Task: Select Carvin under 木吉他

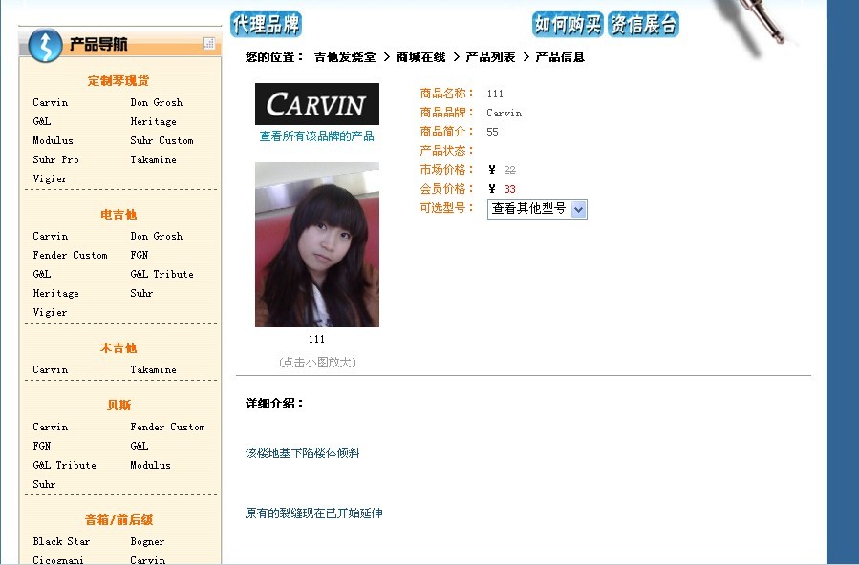Action: (51, 369)
